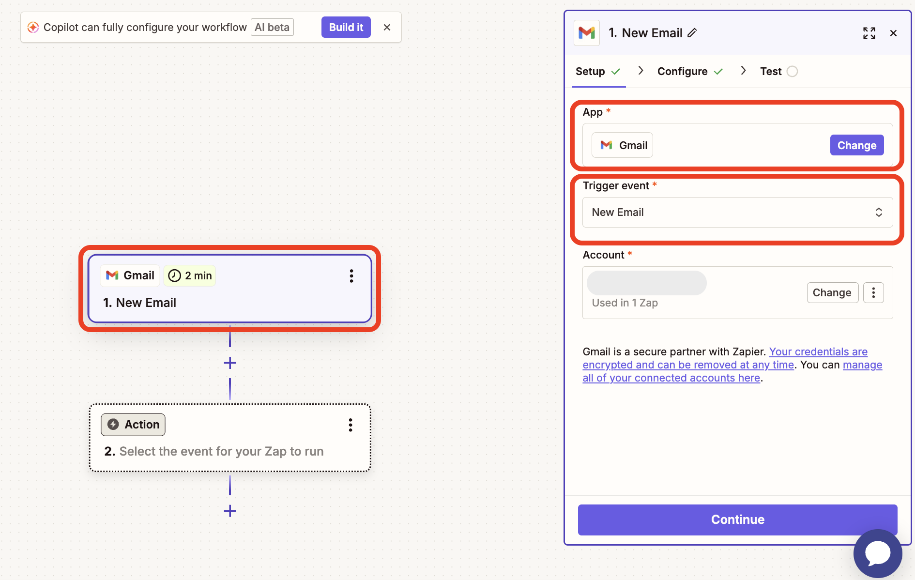
Task: Open the three-dot menu on Gmail trigger step
Action: 351,276
